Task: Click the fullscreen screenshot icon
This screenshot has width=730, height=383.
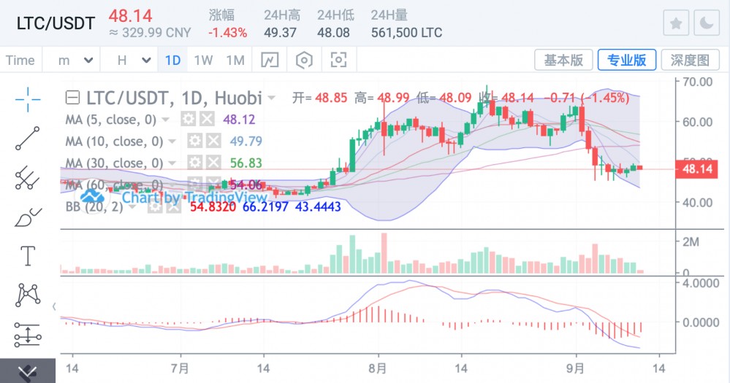Action: point(338,60)
